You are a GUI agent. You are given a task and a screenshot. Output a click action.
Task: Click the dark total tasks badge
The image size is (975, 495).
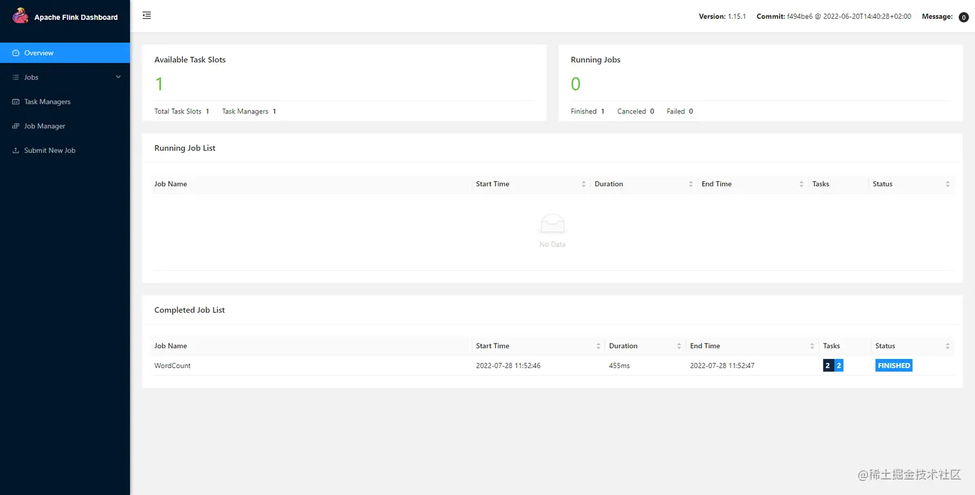828,365
